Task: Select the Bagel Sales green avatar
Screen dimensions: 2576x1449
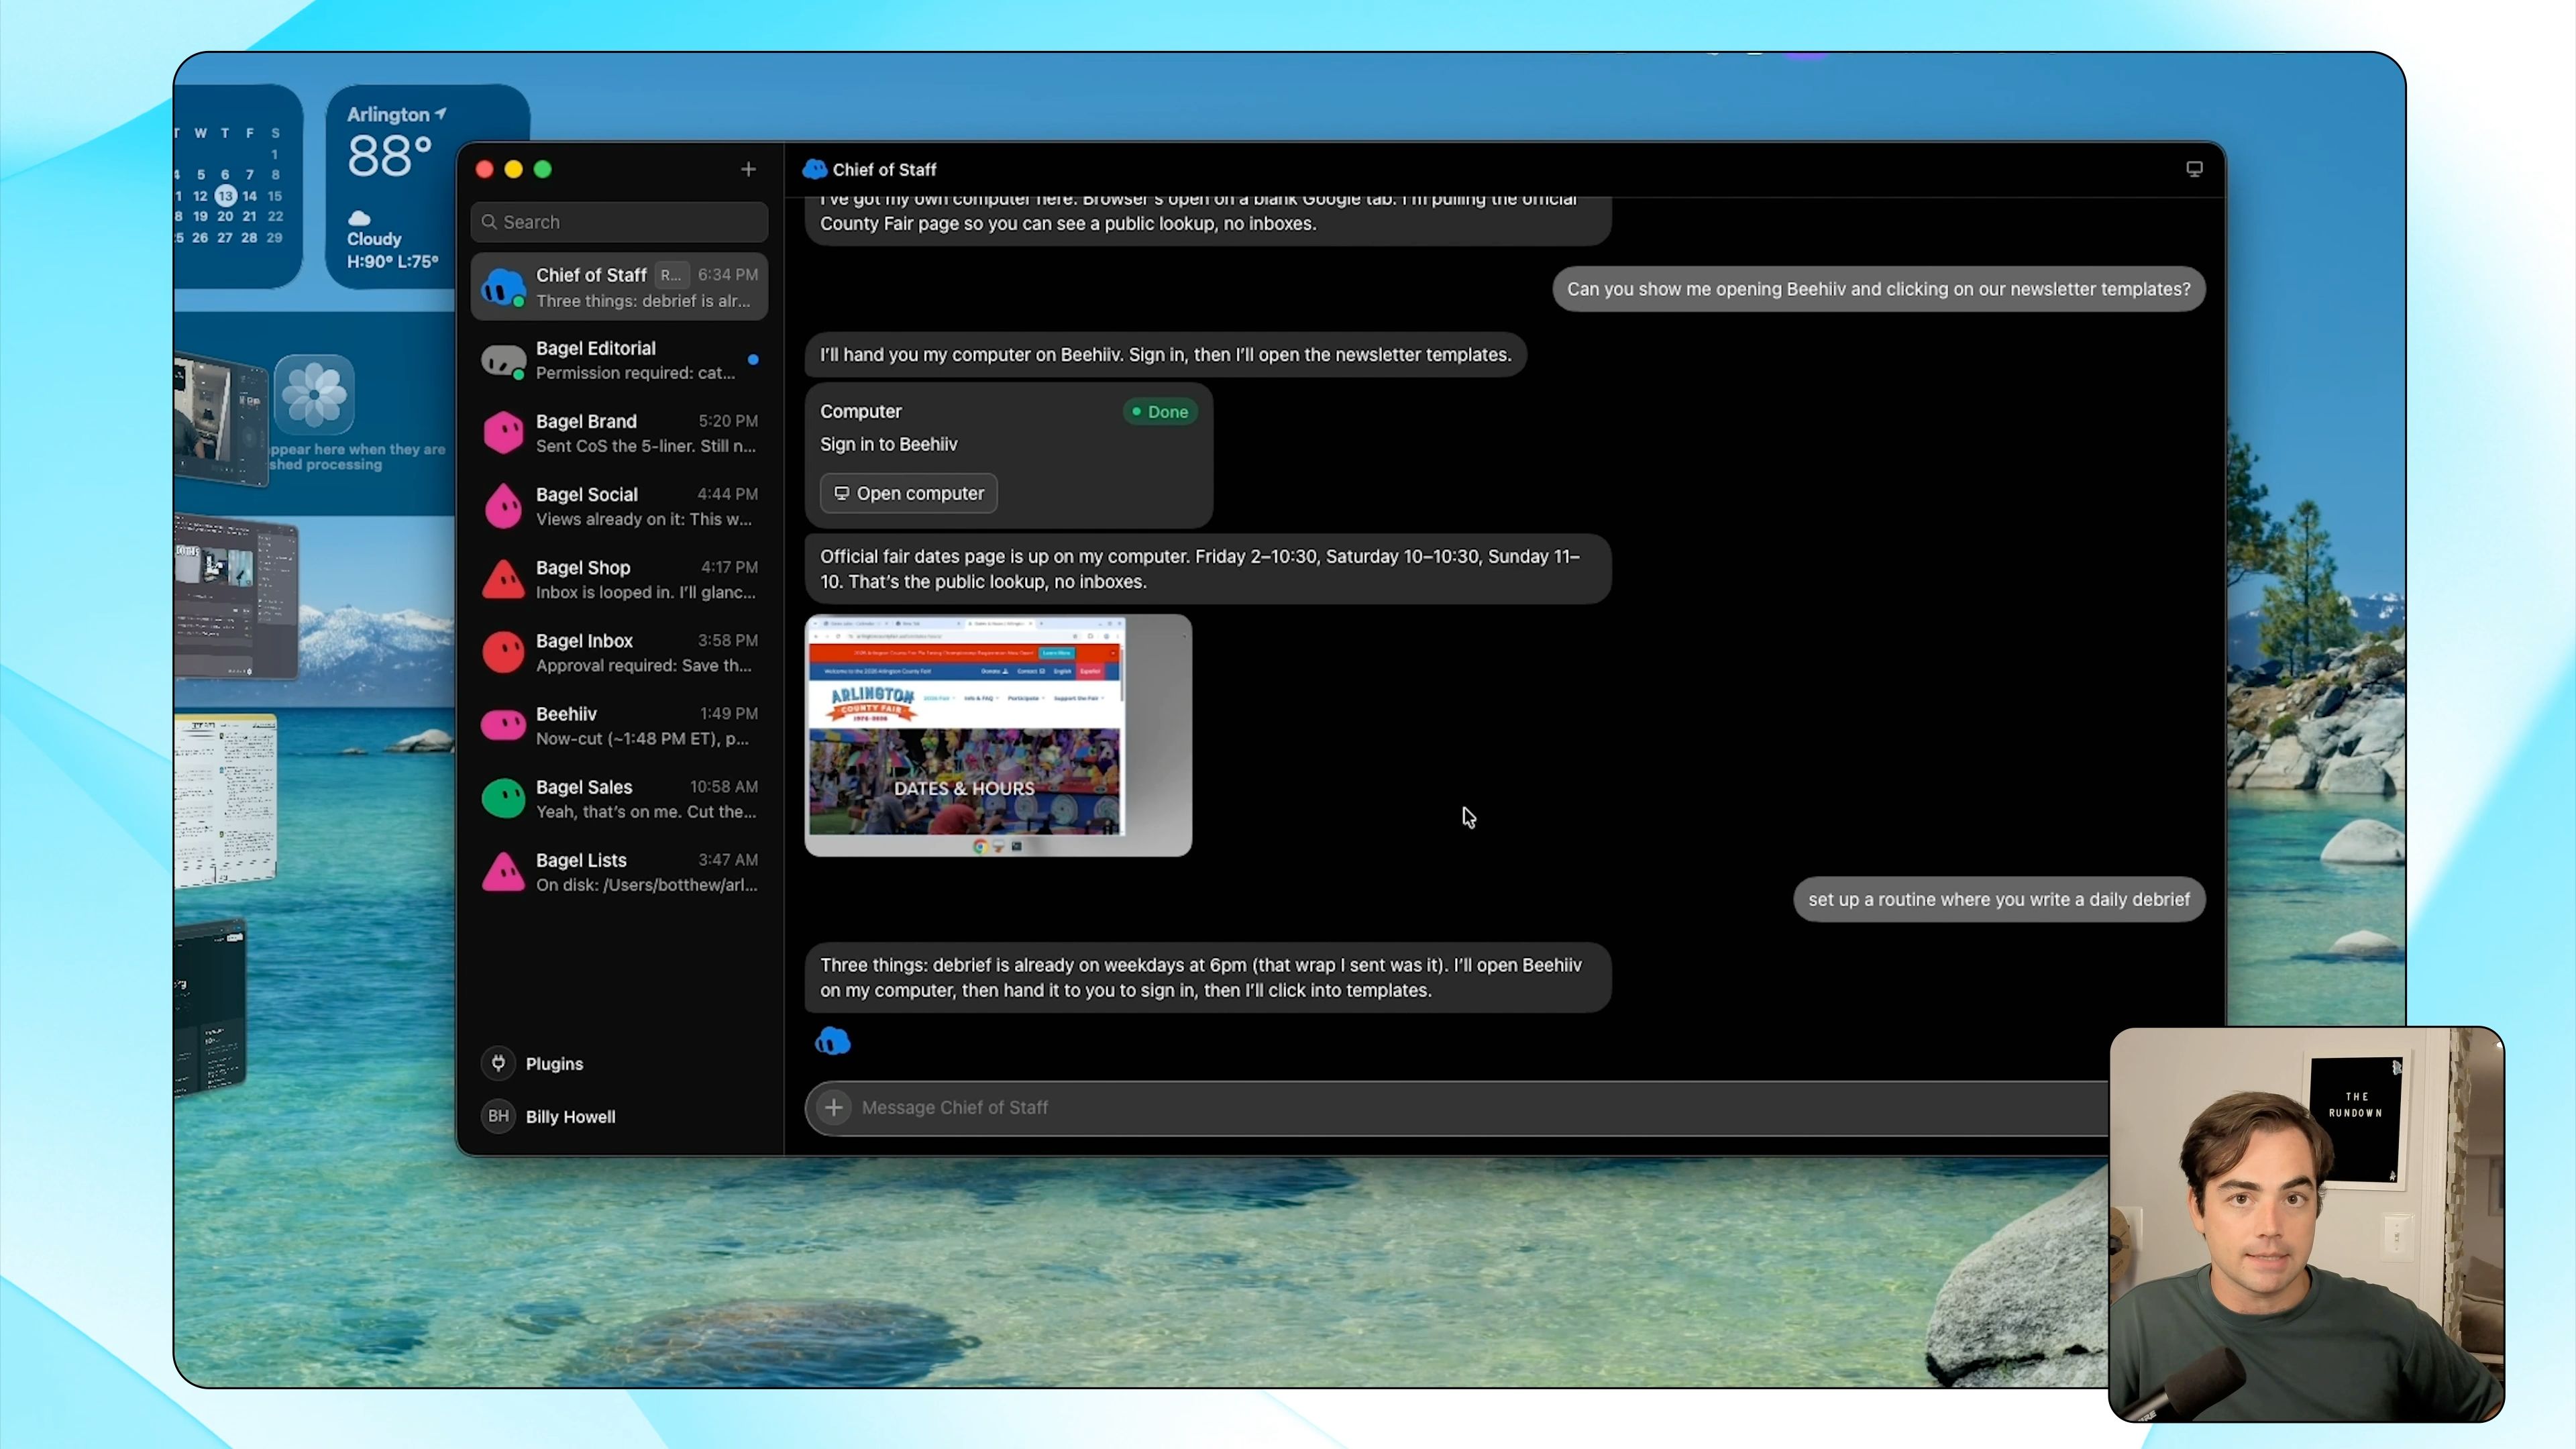Action: (x=503, y=798)
